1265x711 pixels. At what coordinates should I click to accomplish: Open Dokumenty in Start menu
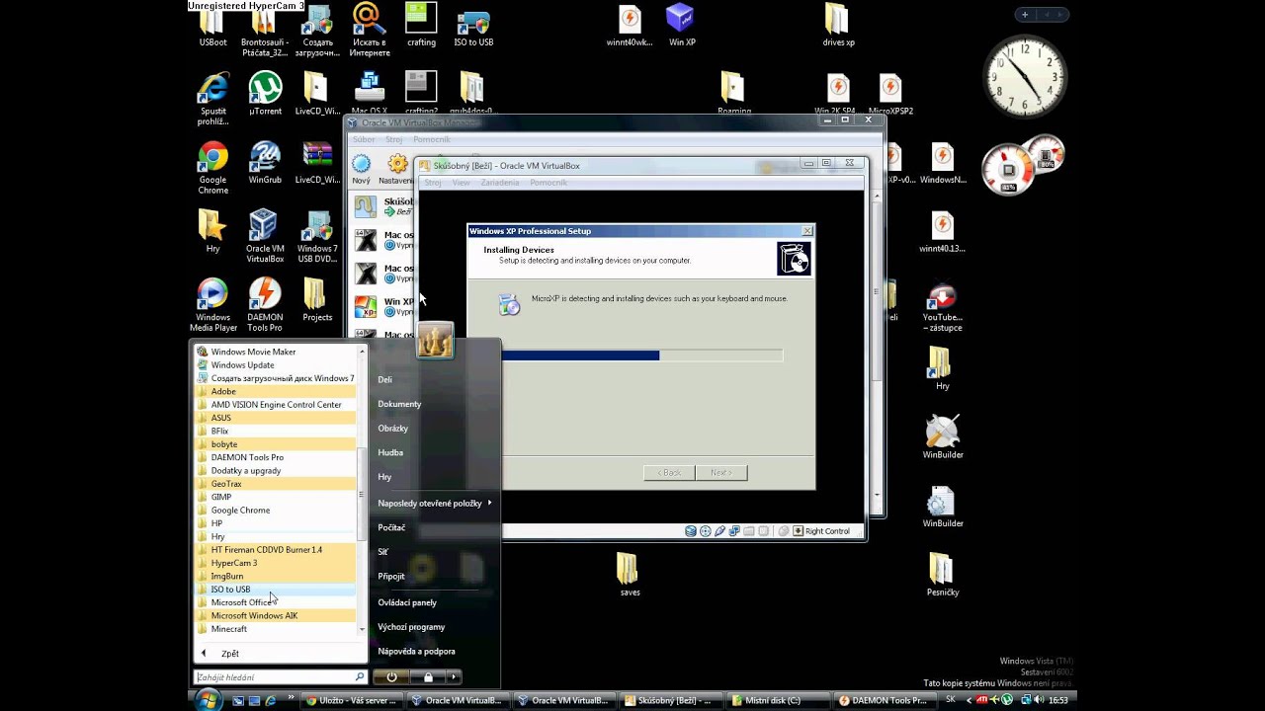click(399, 404)
